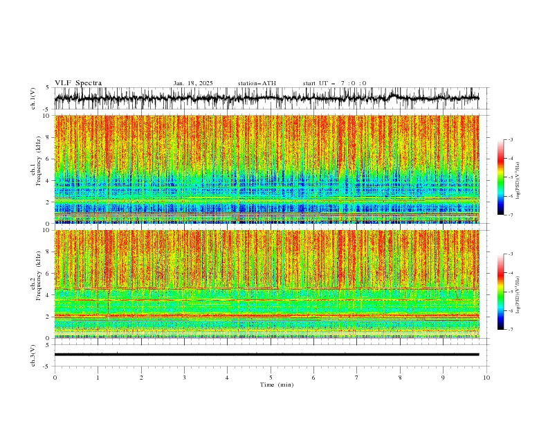This screenshot has height=424, width=548.
Task: Click inside the ch.1 spectrogram panel
Action: 266,169
